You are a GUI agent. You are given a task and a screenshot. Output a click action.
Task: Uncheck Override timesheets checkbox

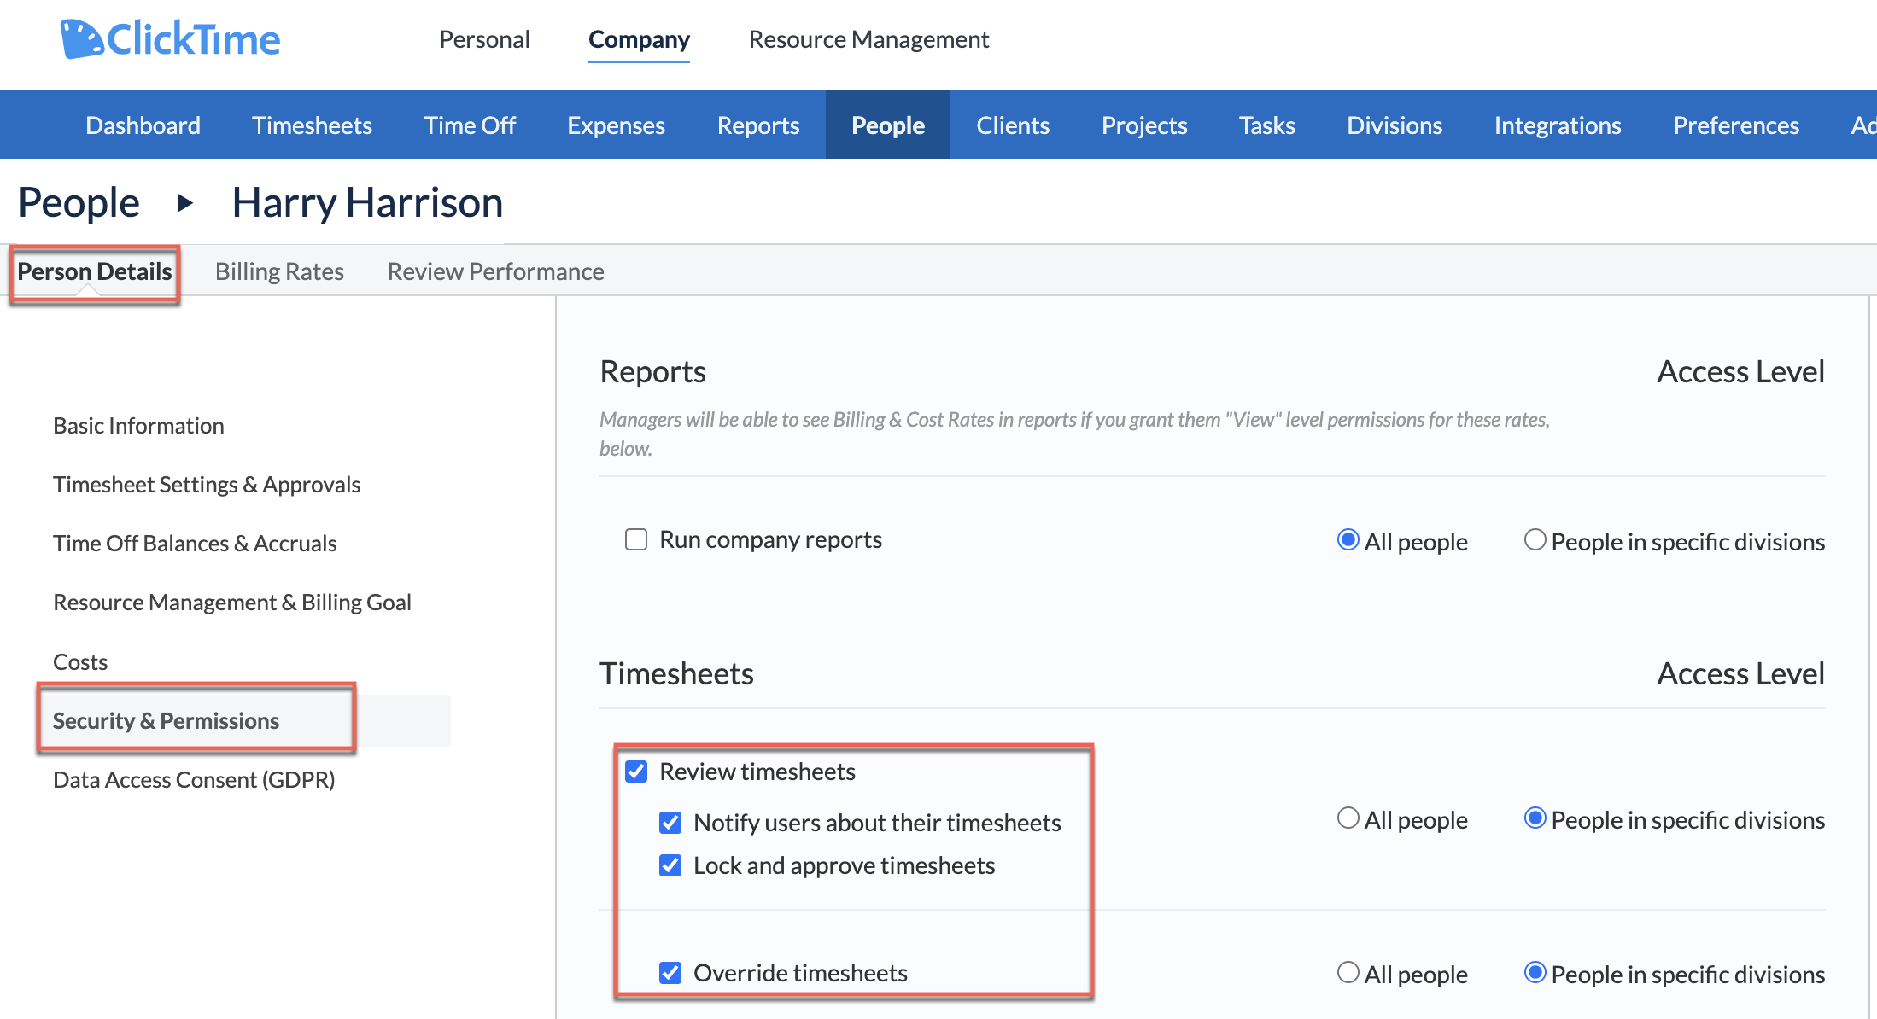(670, 973)
